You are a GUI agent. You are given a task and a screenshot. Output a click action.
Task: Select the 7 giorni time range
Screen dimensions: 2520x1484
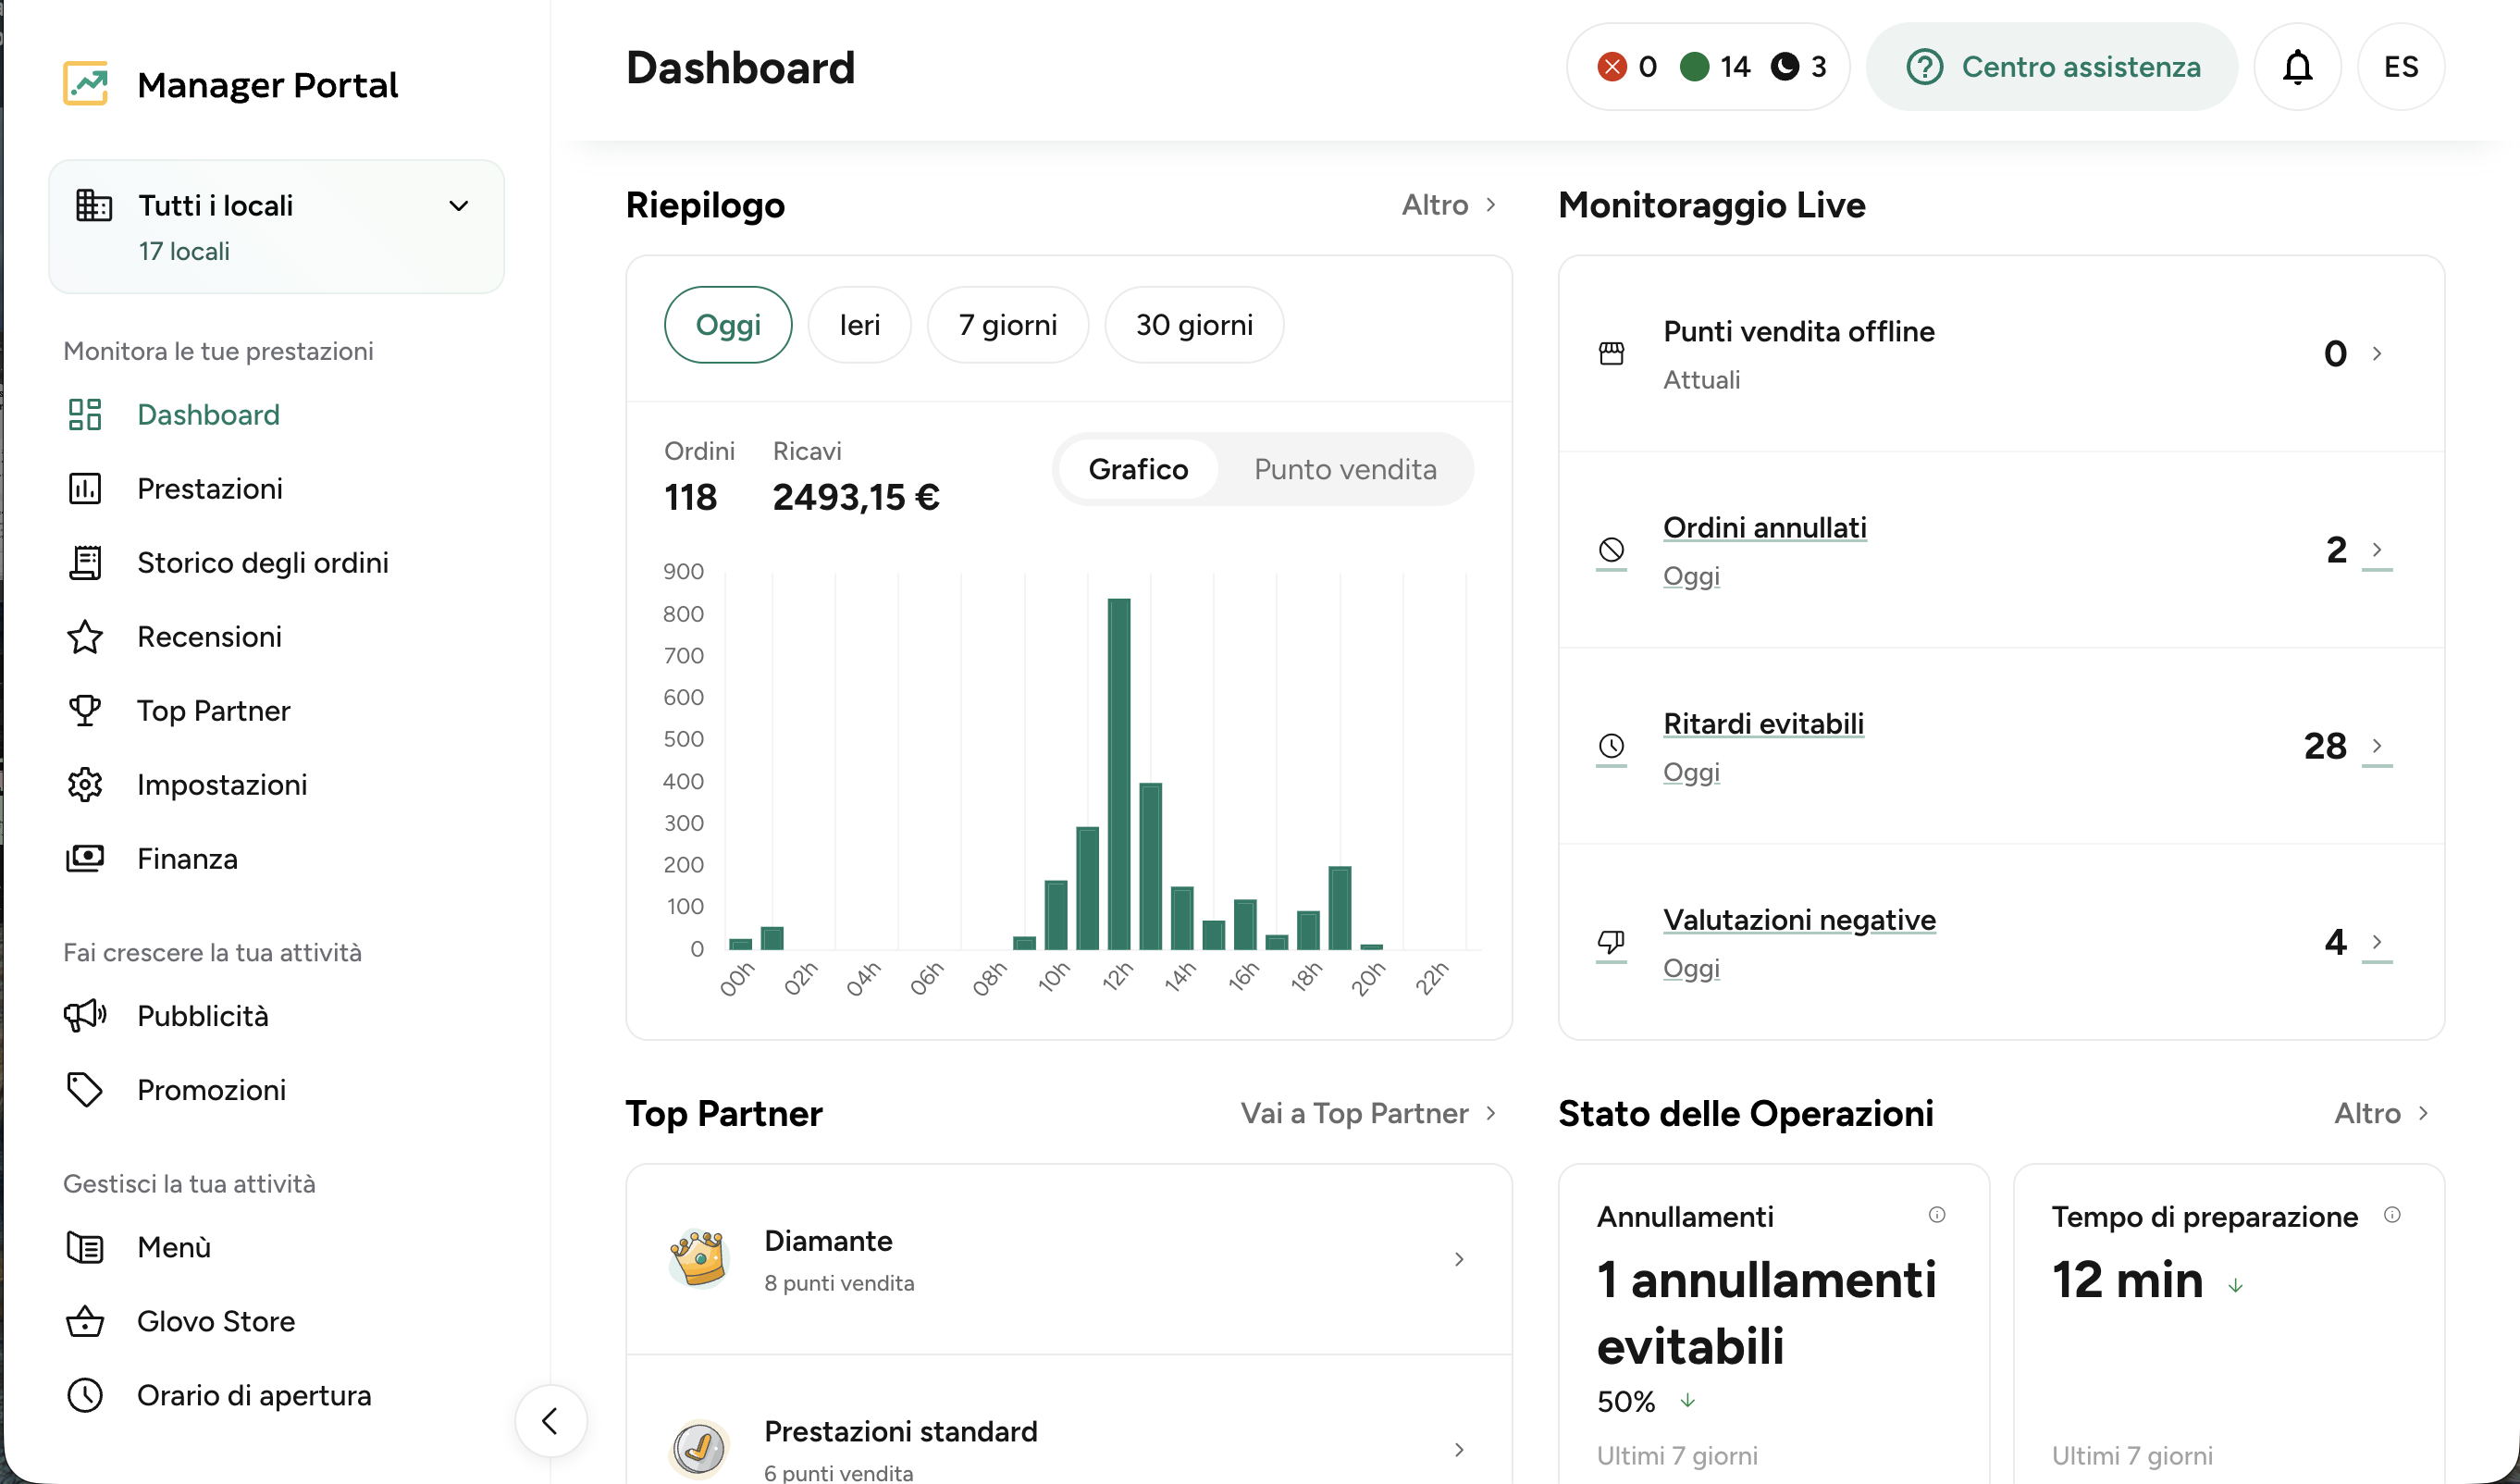tap(1007, 325)
